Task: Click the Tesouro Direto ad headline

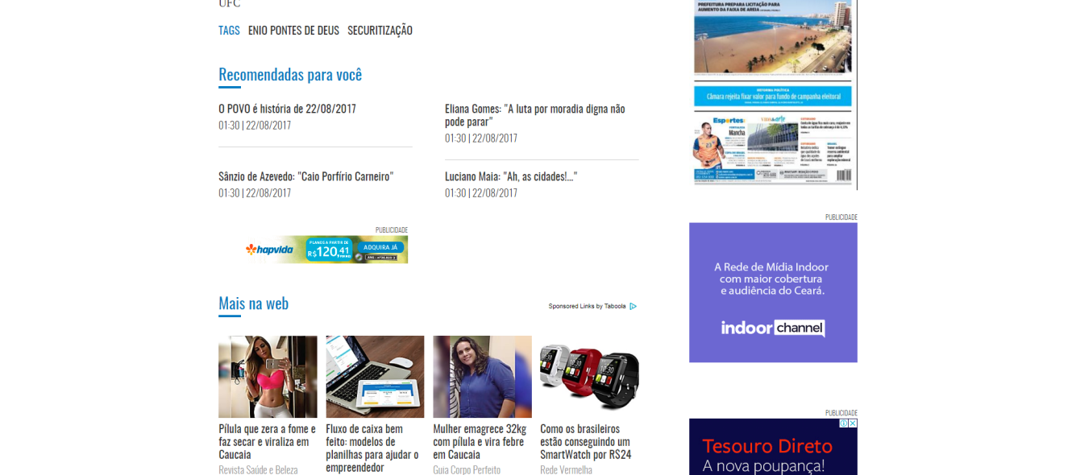Action: tap(766, 446)
